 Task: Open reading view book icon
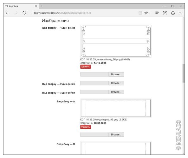[140, 13]
